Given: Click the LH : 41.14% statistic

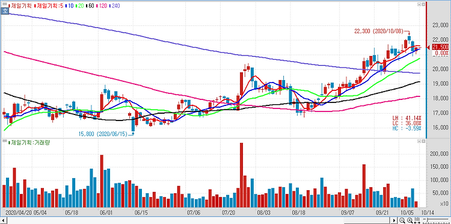Looking at the screenshot, I should click(407, 118).
